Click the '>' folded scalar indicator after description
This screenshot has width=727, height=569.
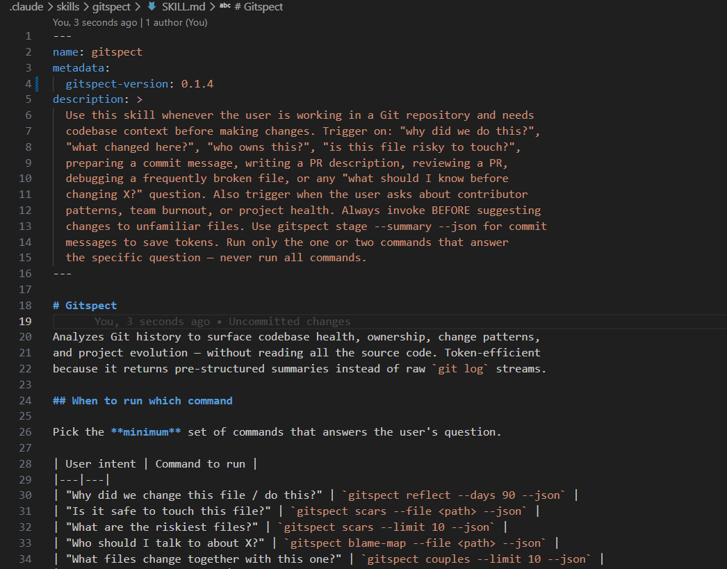click(x=140, y=99)
